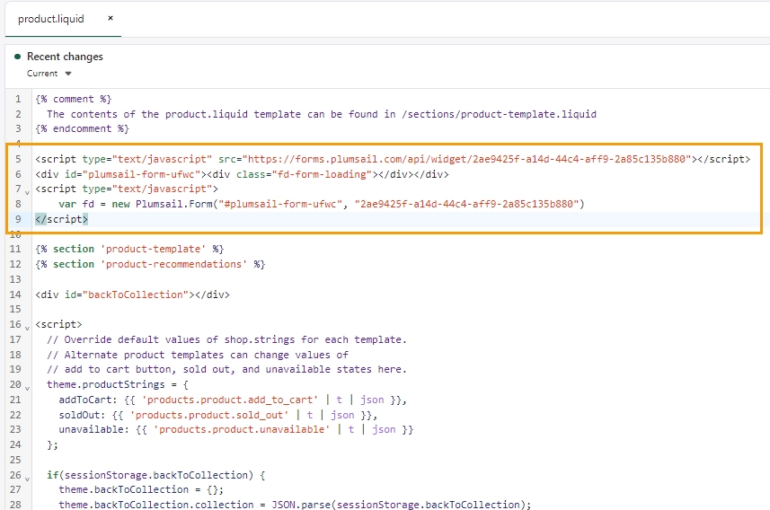
Task: Click '// add to cart button' comment line
Action: [x=227, y=369]
